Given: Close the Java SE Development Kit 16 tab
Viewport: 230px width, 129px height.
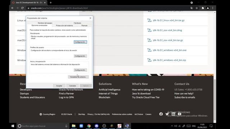Looking at the screenshot, I should point(45,3).
